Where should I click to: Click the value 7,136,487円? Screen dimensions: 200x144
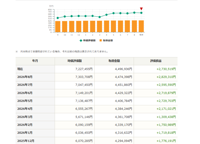84,101
